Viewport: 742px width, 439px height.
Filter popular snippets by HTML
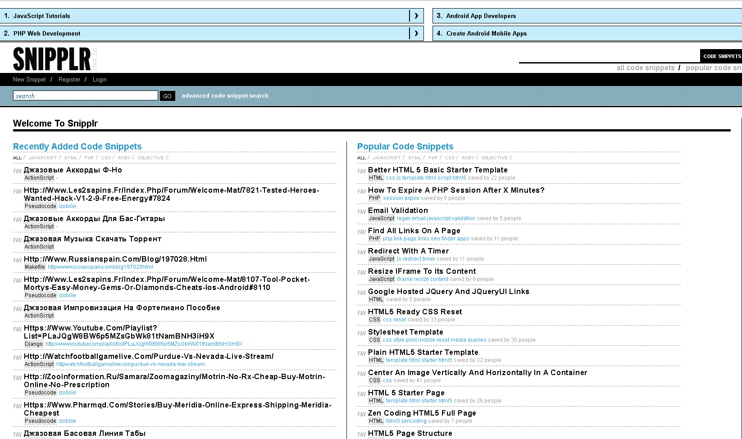(415, 158)
